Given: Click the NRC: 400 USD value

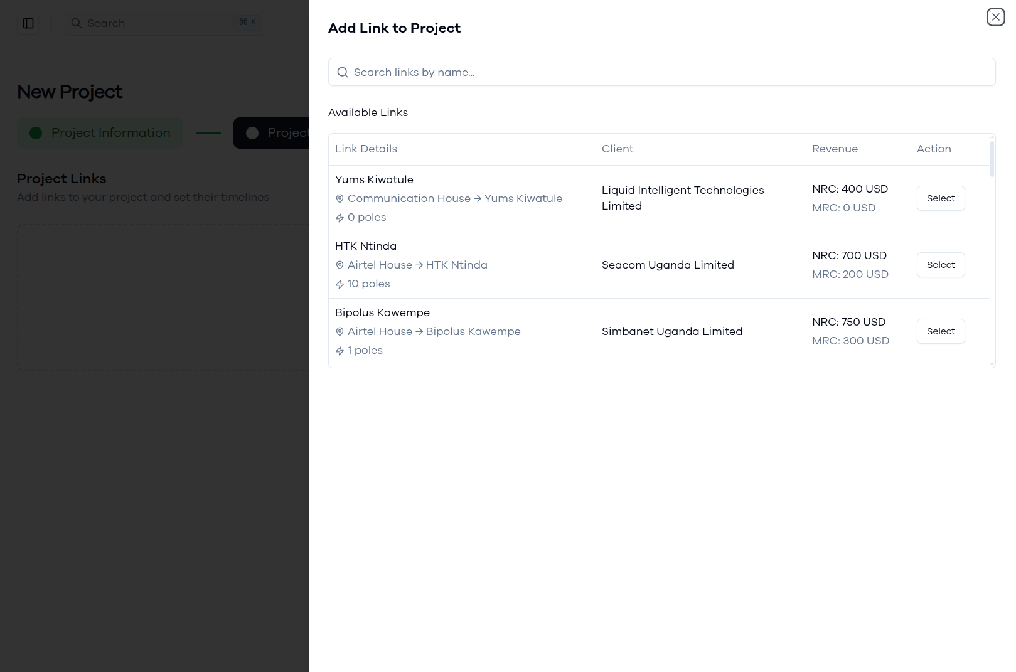Looking at the screenshot, I should pos(850,189).
